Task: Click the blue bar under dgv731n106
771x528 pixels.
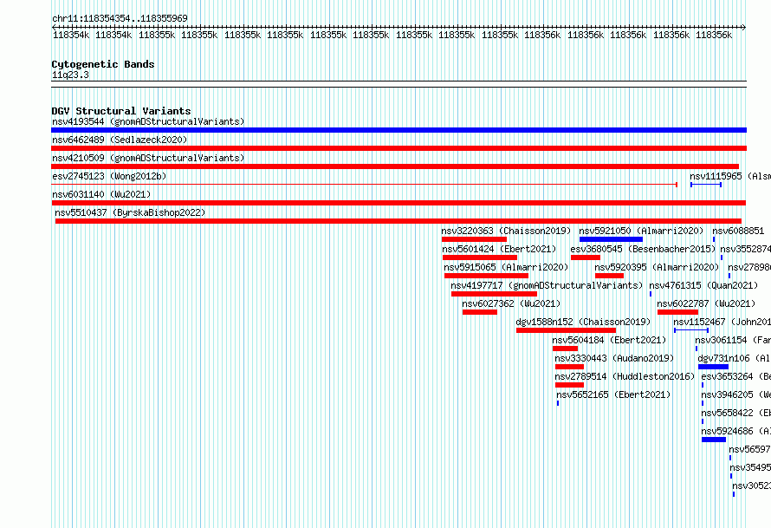Action: [714, 367]
